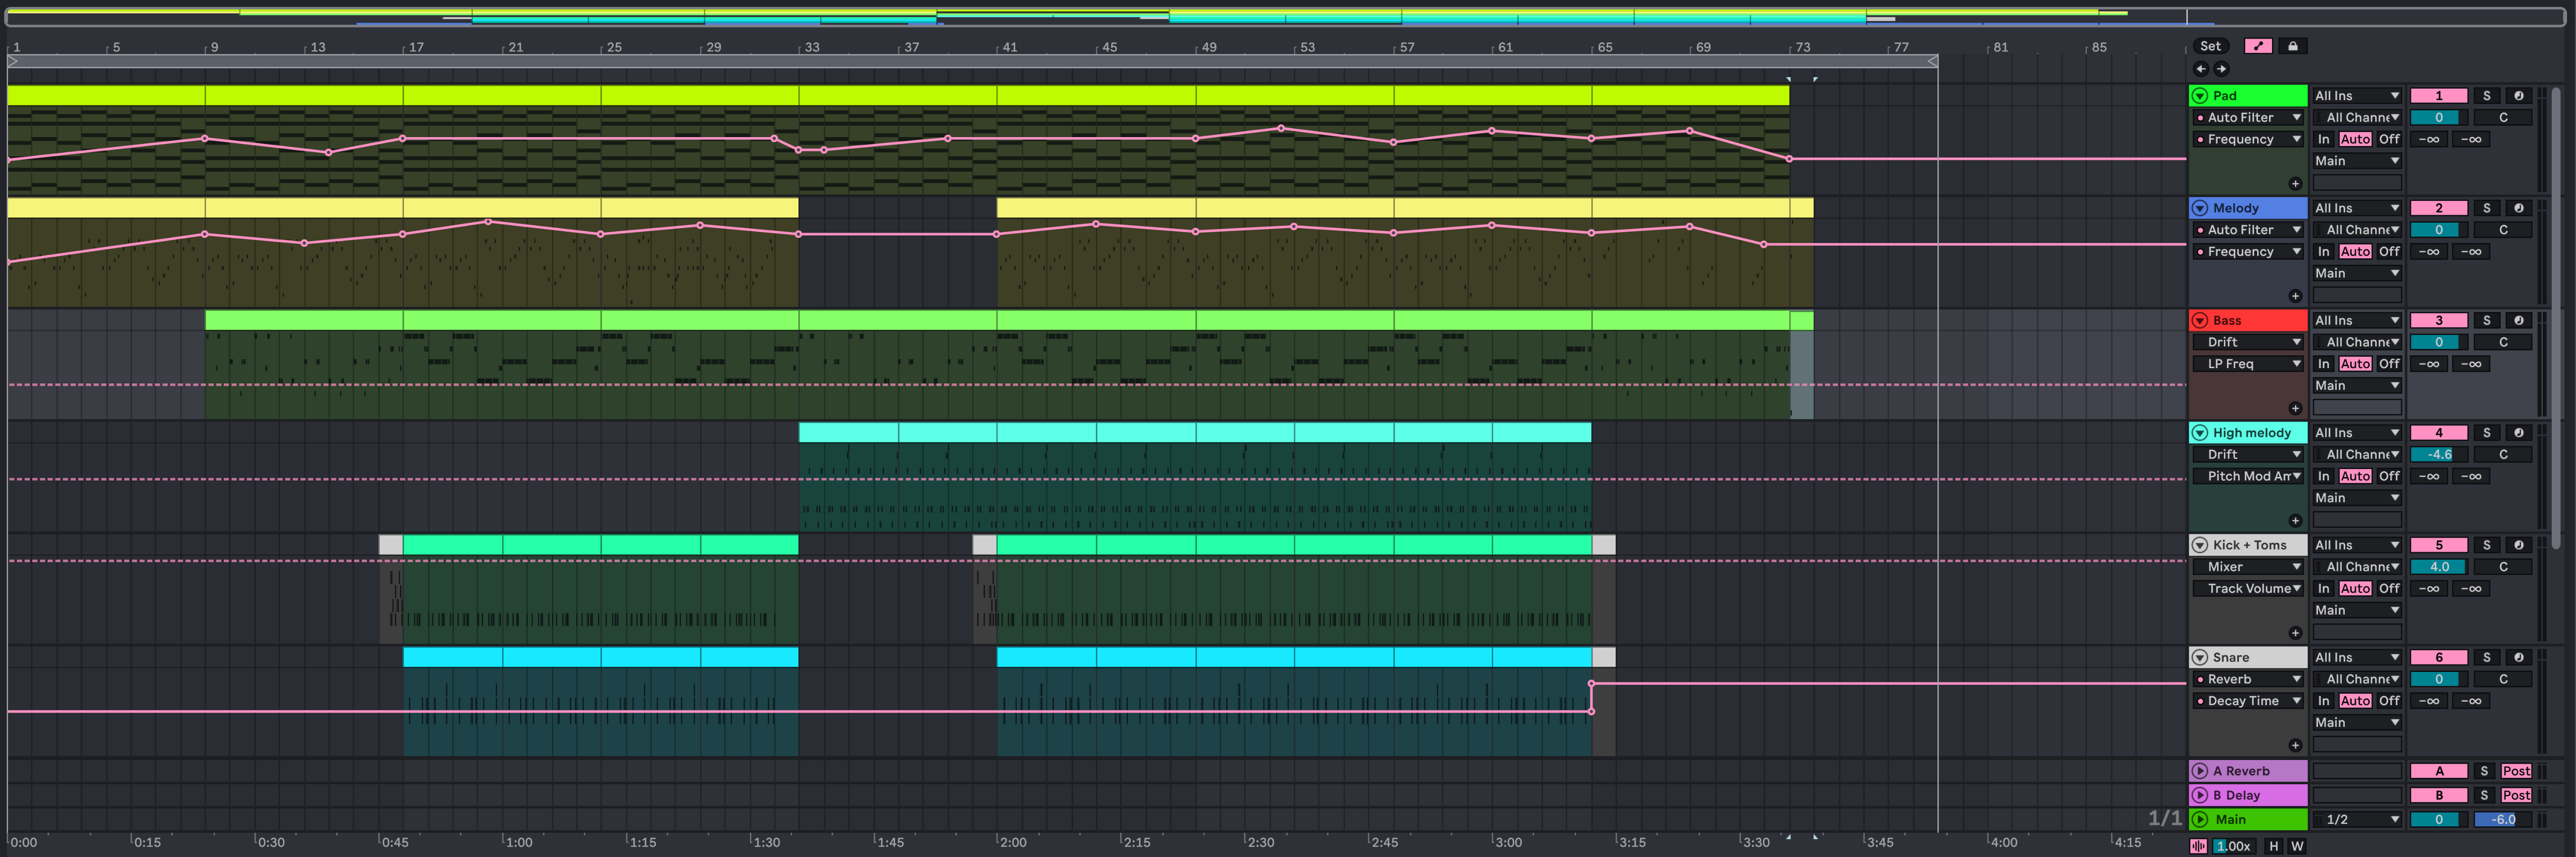Fold the Melody track
Screen dimensions: 2576x857
click(x=2200, y=208)
